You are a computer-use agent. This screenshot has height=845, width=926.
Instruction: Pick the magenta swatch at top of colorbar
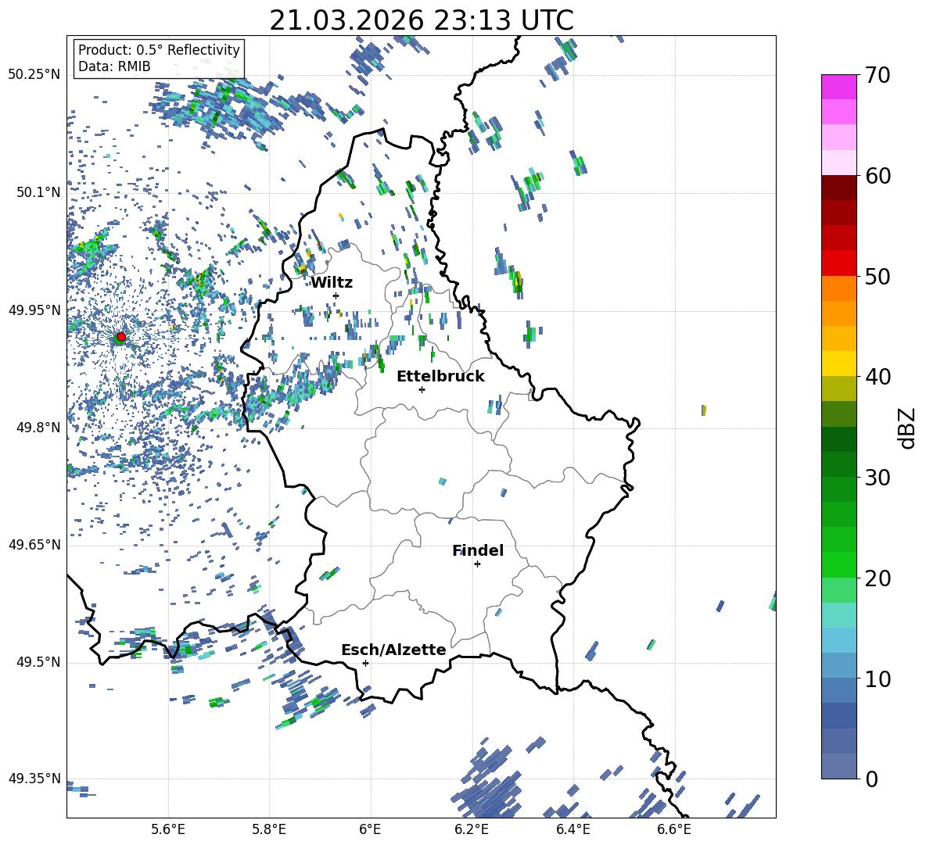839,87
